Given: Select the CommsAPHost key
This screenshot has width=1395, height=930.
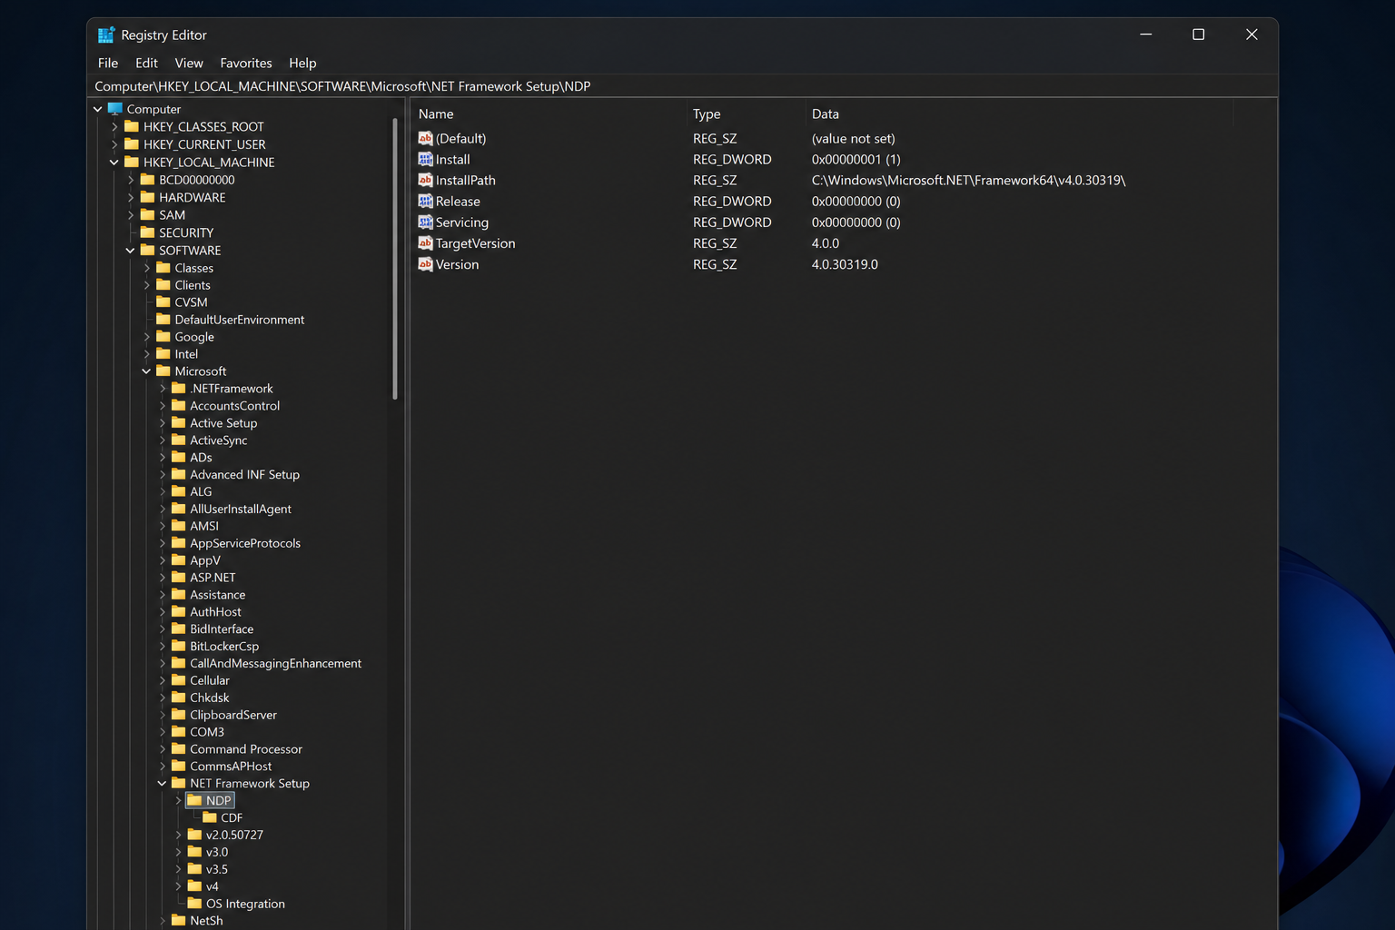Looking at the screenshot, I should 231,766.
